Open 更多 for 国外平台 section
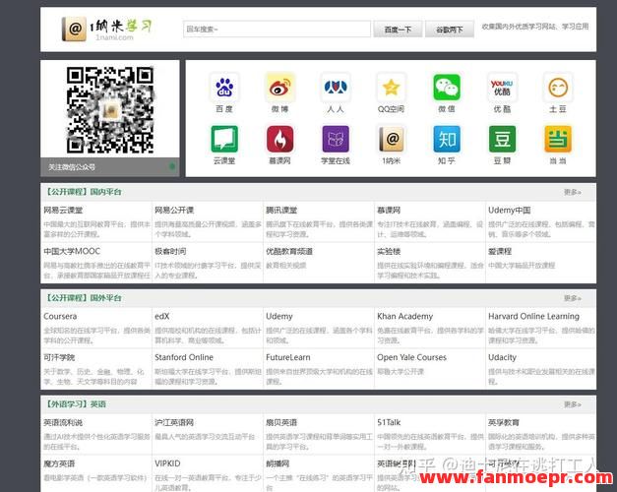617x492 pixels. (572, 298)
